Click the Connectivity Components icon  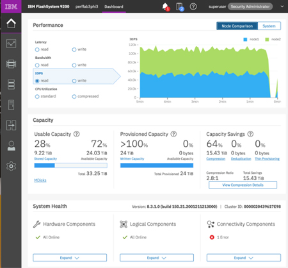(x=211, y=224)
